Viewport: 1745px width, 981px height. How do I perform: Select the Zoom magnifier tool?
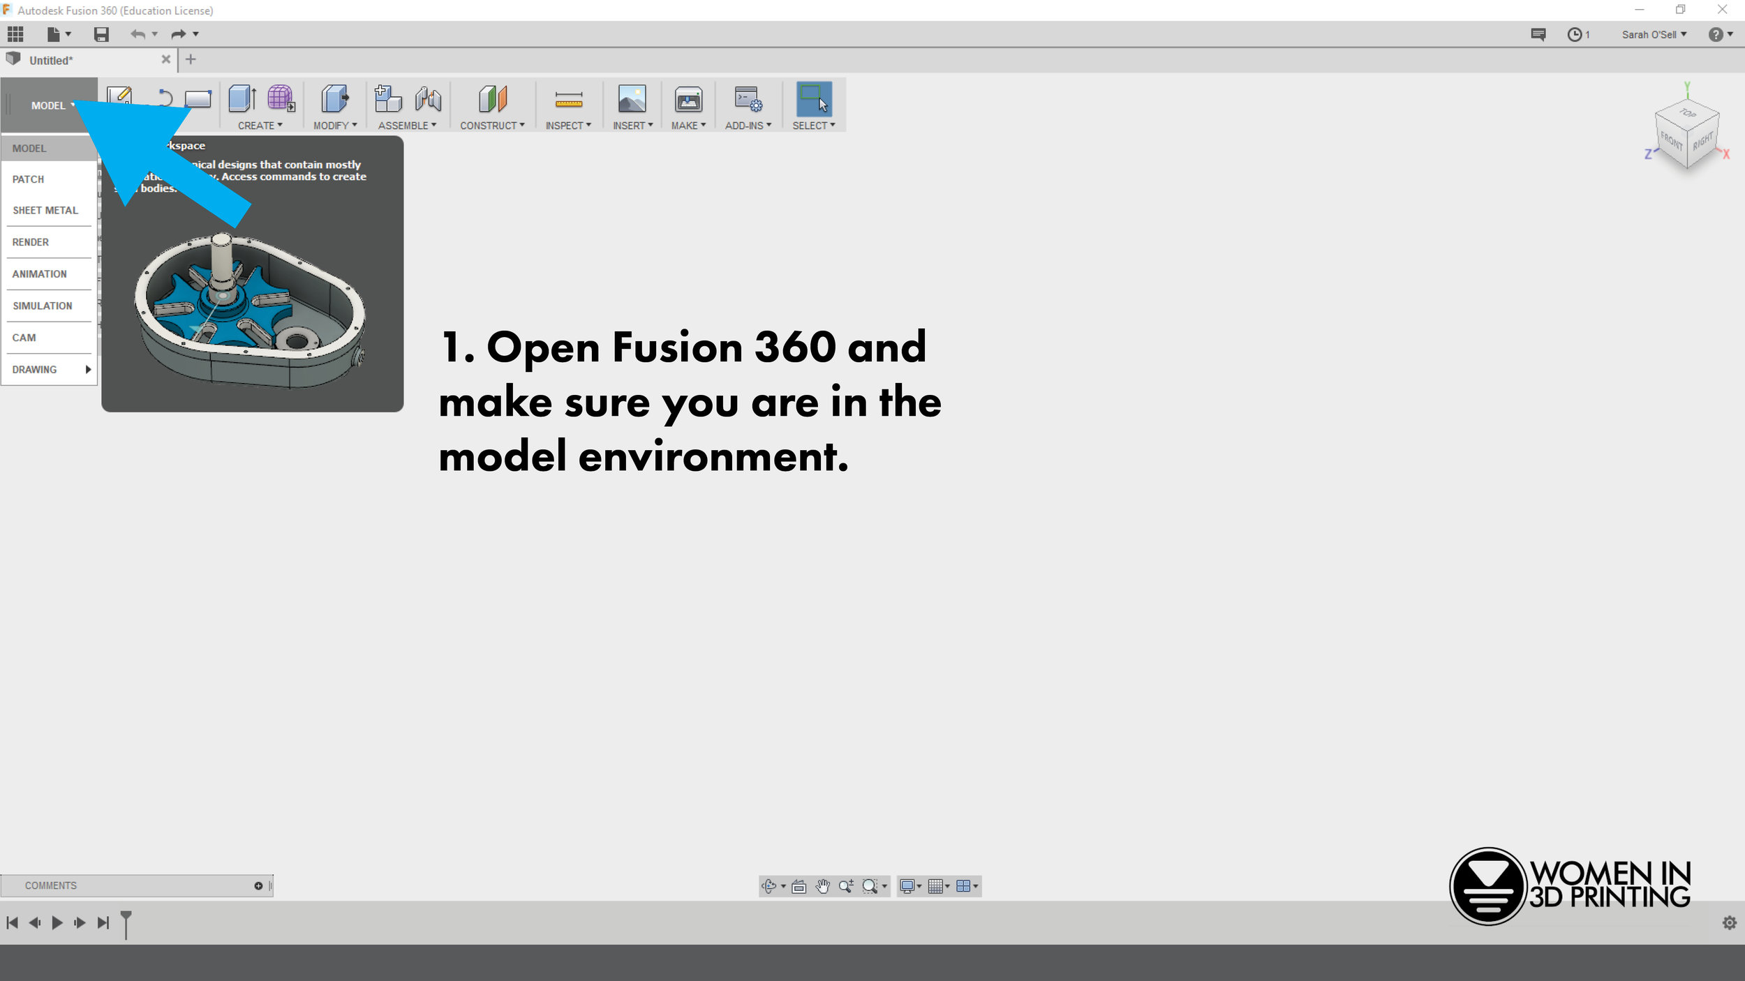point(846,886)
